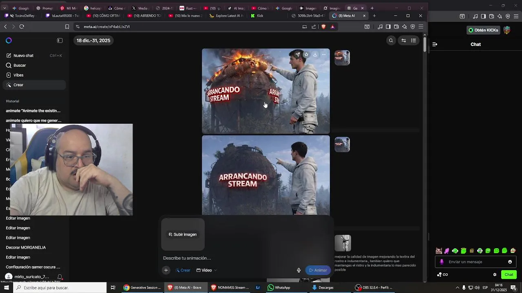Toggle the Brave VPN shield icon

click(x=413, y=26)
